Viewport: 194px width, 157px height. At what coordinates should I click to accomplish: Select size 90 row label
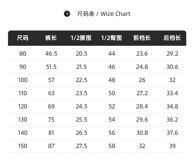point(23,67)
